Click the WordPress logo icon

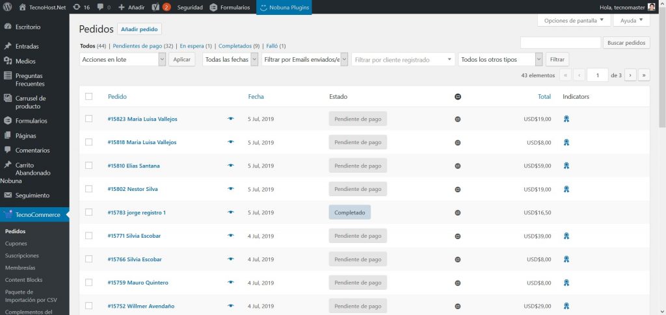coord(8,7)
